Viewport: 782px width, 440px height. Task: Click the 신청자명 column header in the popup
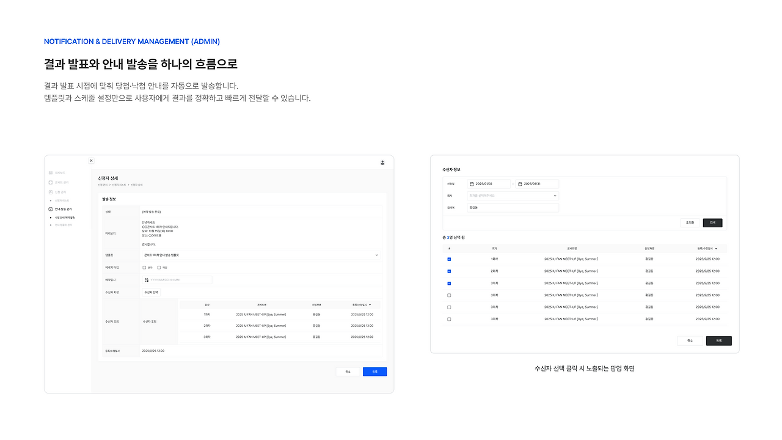(x=649, y=249)
